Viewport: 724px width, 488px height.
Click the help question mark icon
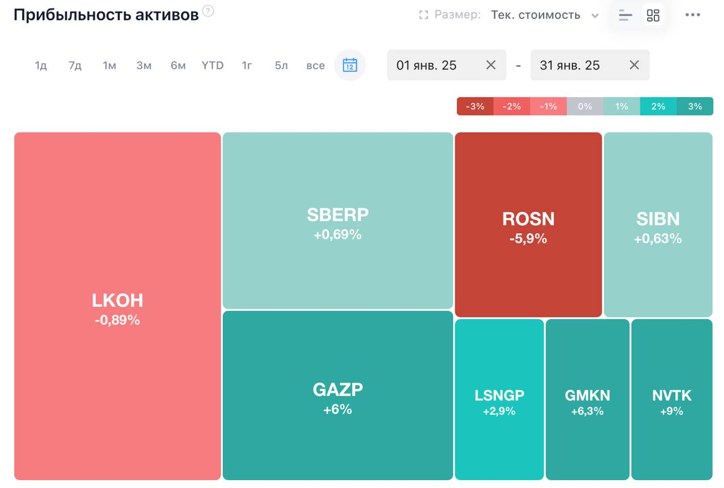point(208,11)
